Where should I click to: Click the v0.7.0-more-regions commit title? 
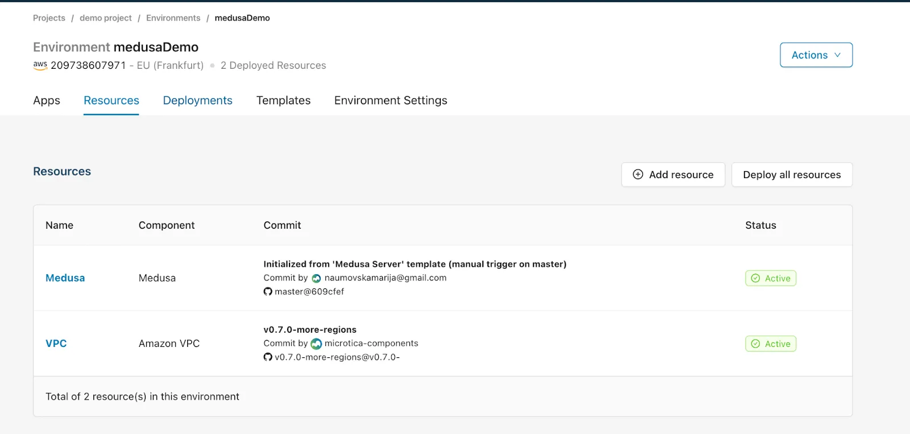[310, 330]
